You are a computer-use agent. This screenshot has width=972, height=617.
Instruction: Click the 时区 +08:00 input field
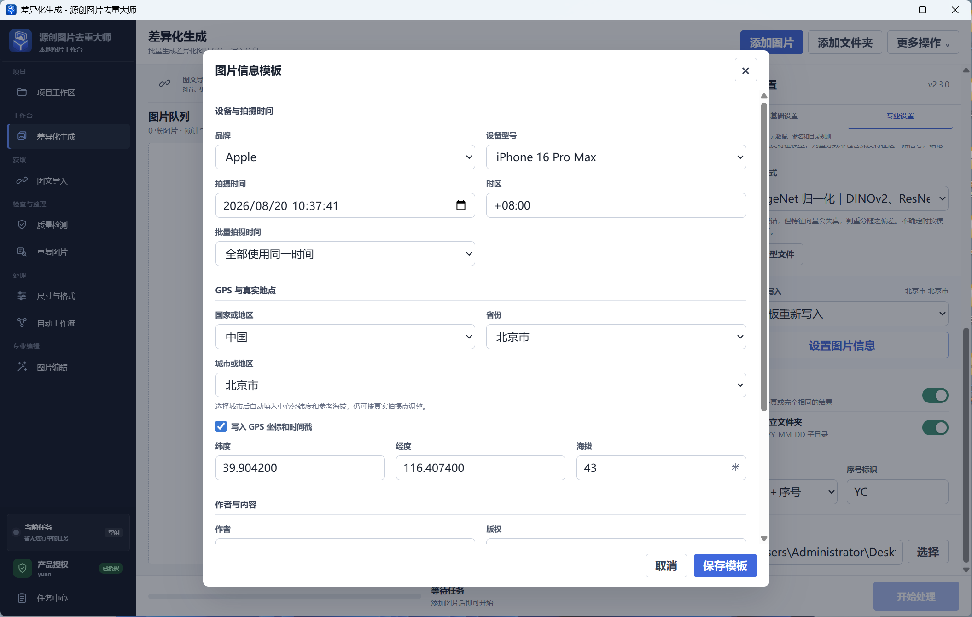coord(616,205)
